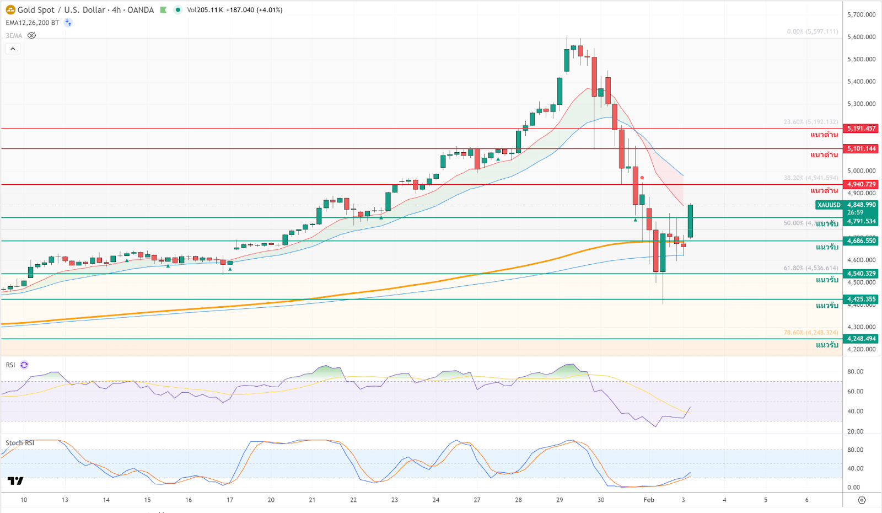Open chart settings gear at bottom right
Viewport: 882px width, 513px height.
tap(862, 500)
